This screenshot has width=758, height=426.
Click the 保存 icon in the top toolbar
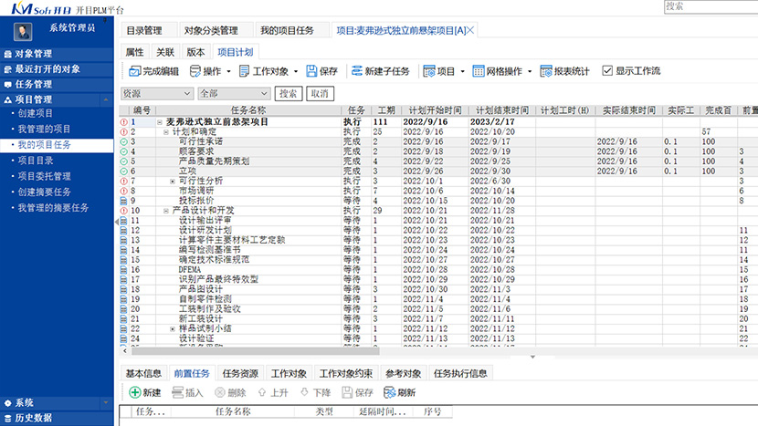311,71
